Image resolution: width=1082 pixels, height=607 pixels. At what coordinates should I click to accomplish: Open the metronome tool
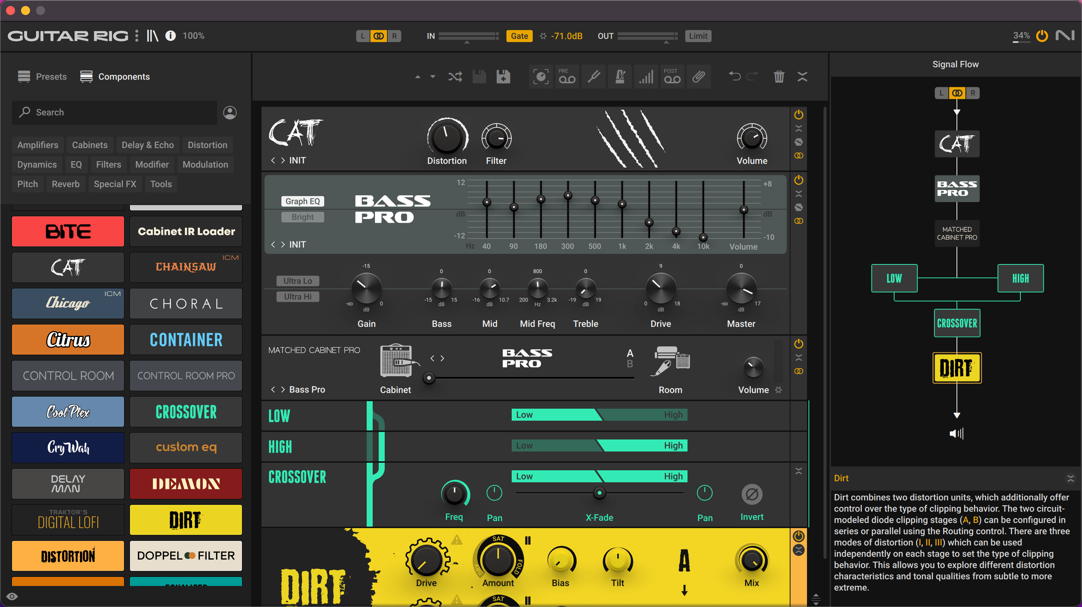[620, 77]
